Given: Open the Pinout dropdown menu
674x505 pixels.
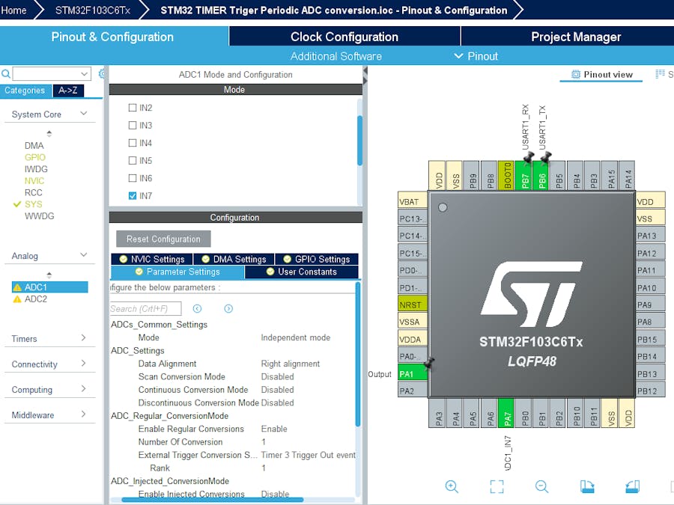Looking at the screenshot, I should click(476, 56).
